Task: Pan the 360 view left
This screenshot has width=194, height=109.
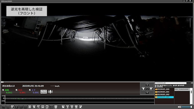Action: [x=143, y=88]
